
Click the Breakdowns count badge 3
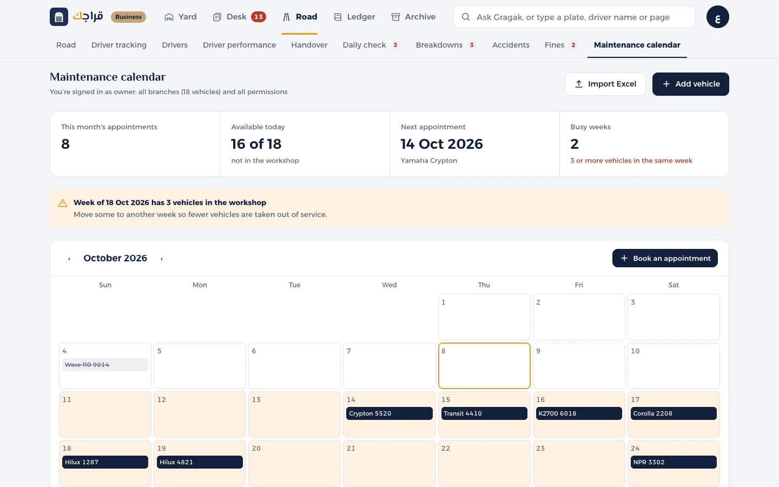[x=472, y=45]
